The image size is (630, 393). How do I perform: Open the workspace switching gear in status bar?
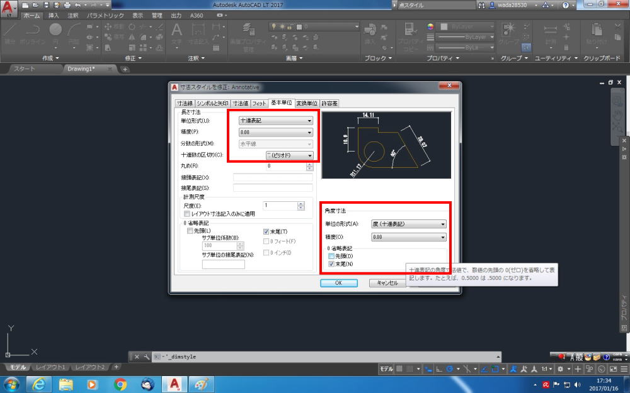click(x=561, y=369)
